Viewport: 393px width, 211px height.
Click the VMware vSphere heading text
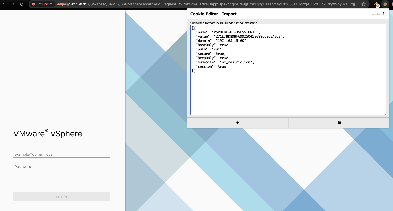[x=48, y=133]
